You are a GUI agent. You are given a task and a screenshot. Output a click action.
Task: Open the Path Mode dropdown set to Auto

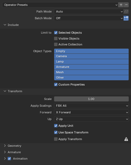[89, 11]
